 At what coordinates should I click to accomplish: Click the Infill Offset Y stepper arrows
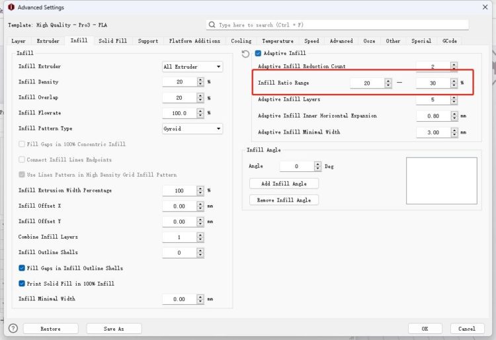click(200, 222)
